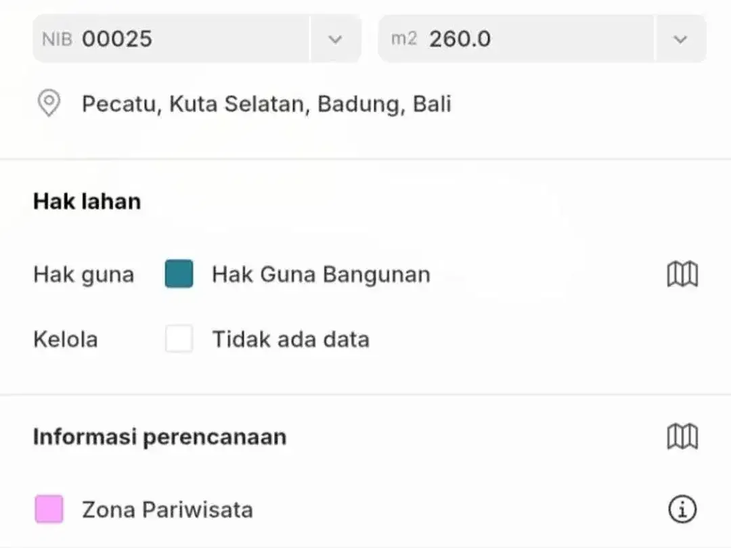Image resolution: width=731 pixels, height=548 pixels.
Task: Select the teal Hak Guna Bangunan swatch
Action: tap(179, 273)
